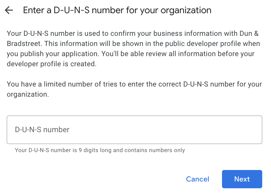The image size is (271, 194).
Task: Click the 'limited number of tries' warning text
Action: click(134, 89)
